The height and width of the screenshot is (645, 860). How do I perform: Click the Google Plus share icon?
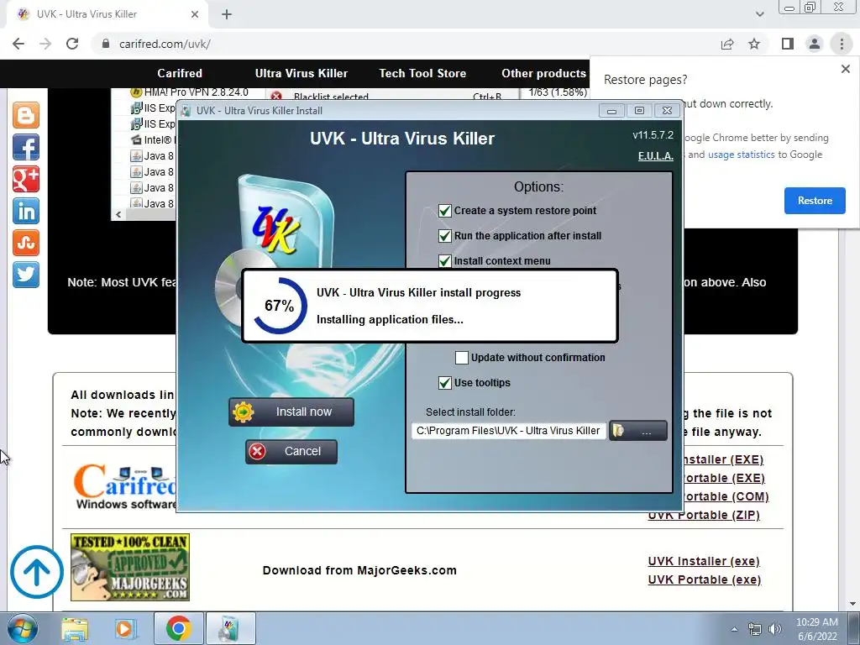(x=26, y=179)
